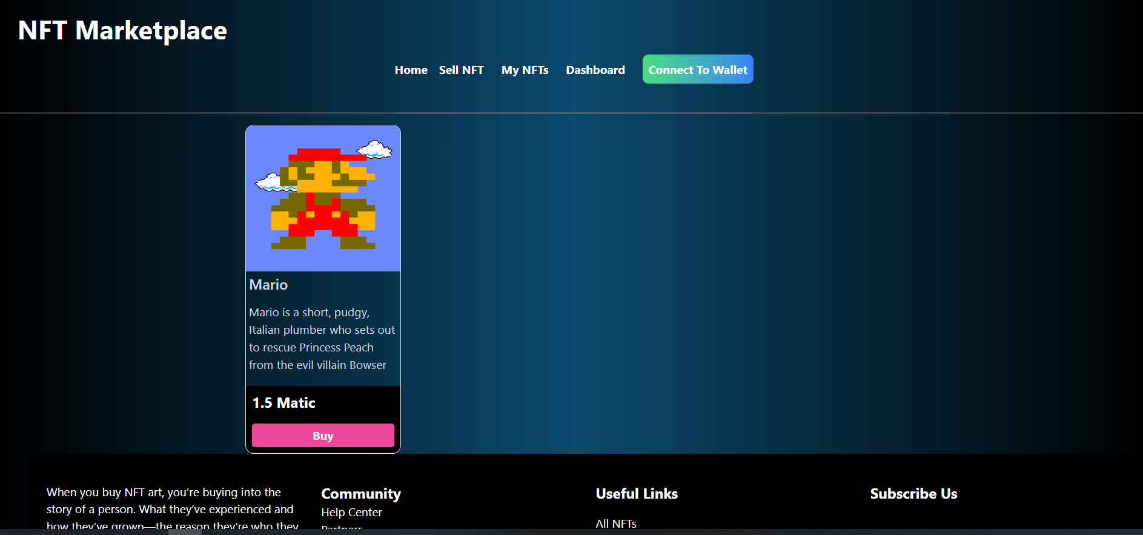Screen dimensions: 1143x535
Task: Click the NFT Marketplace site title
Action: tap(122, 30)
